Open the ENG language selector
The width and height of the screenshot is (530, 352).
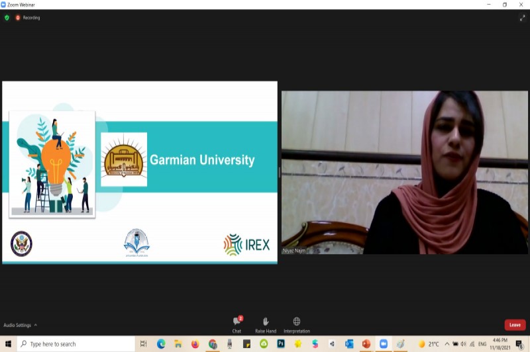point(482,344)
